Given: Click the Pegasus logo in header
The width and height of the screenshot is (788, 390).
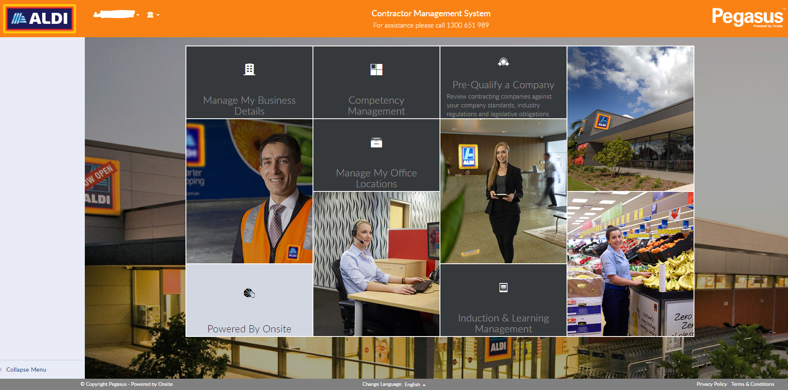Looking at the screenshot, I should (747, 18).
